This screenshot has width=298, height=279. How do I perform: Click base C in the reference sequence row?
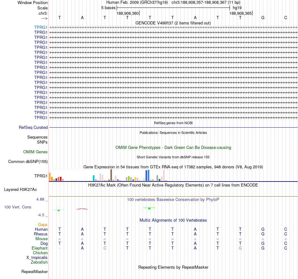(x=285, y=18)
